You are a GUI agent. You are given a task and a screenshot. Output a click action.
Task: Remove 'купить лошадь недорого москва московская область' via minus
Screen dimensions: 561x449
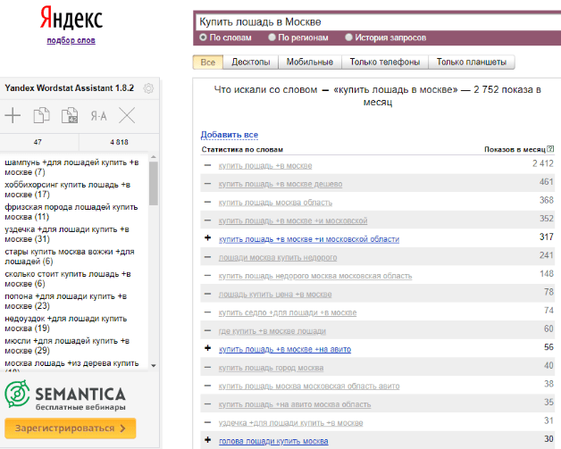pyautogui.click(x=207, y=276)
